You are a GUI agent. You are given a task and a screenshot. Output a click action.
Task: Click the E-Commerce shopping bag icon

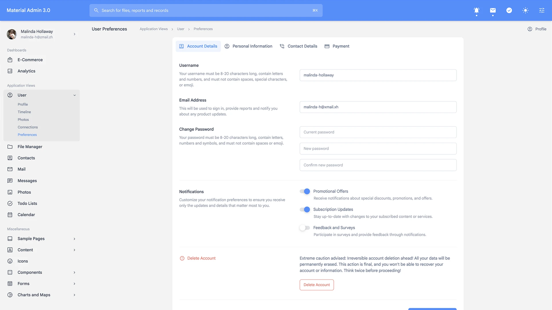point(10,60)
